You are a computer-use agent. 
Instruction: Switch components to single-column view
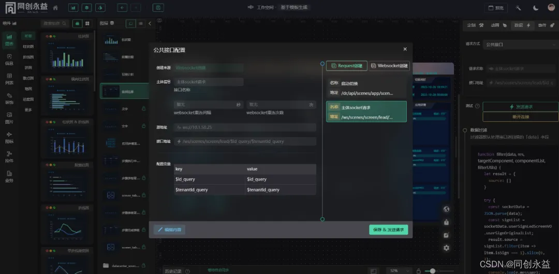click(x=77, y=23)
